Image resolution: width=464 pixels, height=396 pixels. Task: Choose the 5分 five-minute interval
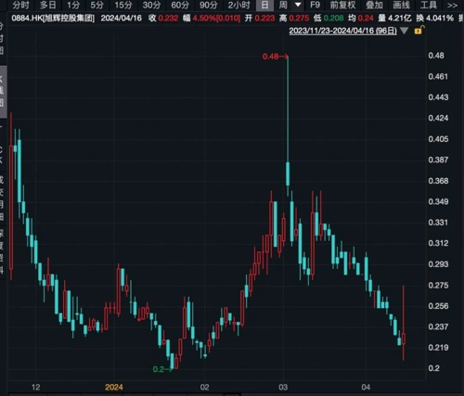tap(97, 5)
